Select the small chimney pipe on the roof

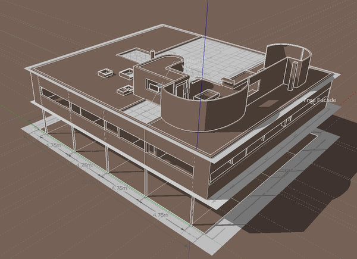coord(152,55)
